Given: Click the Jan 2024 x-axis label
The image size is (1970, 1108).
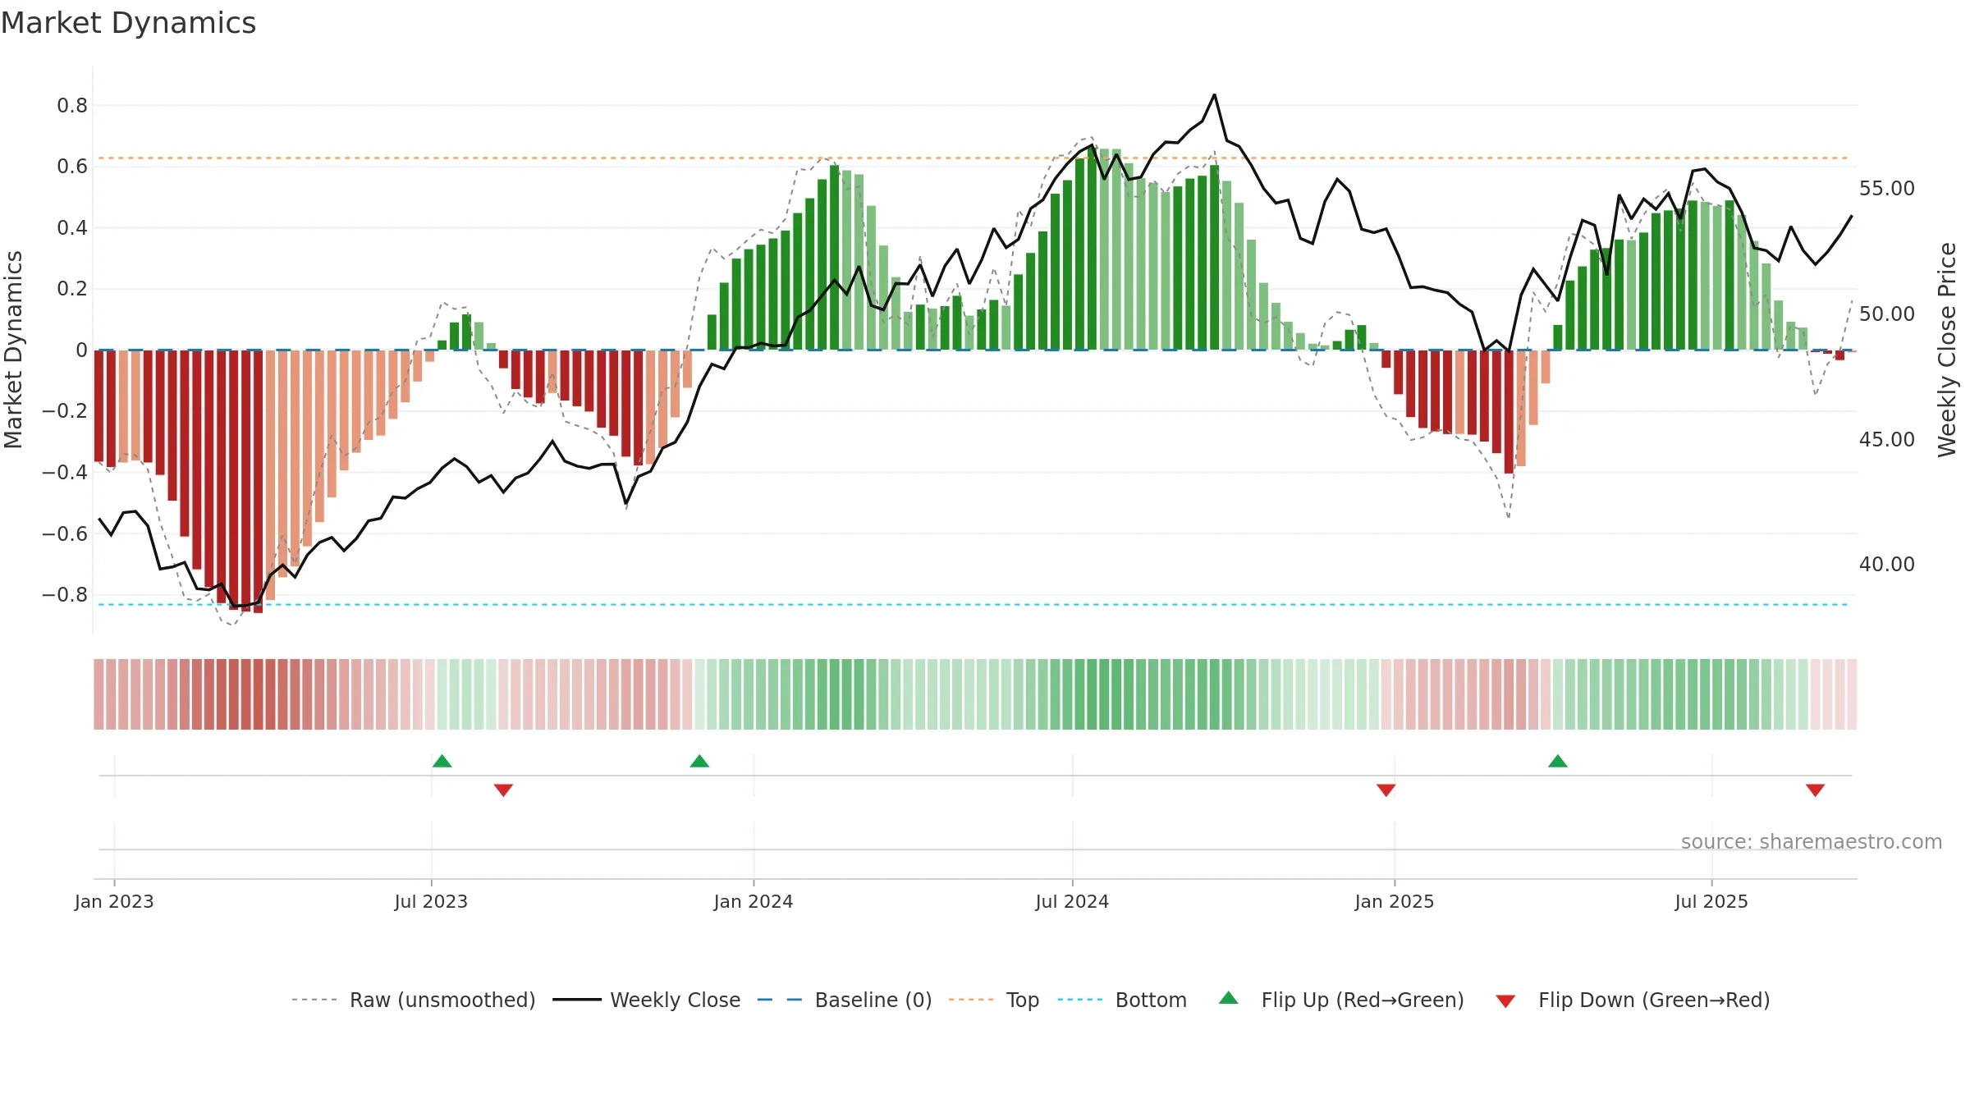Looking at the screenshot, I should pos(754,901).
